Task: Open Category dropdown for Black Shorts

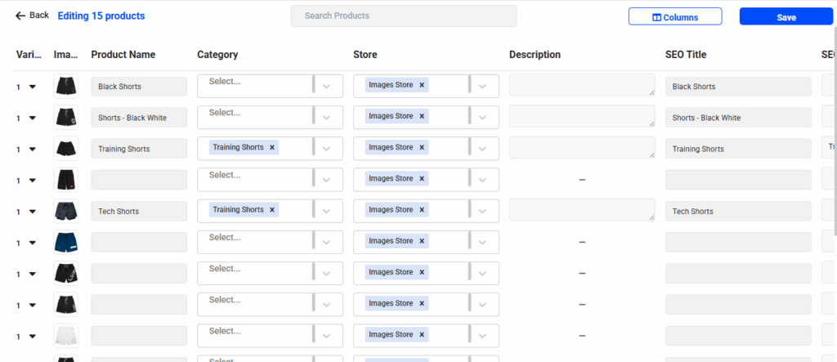Action: 326,87
